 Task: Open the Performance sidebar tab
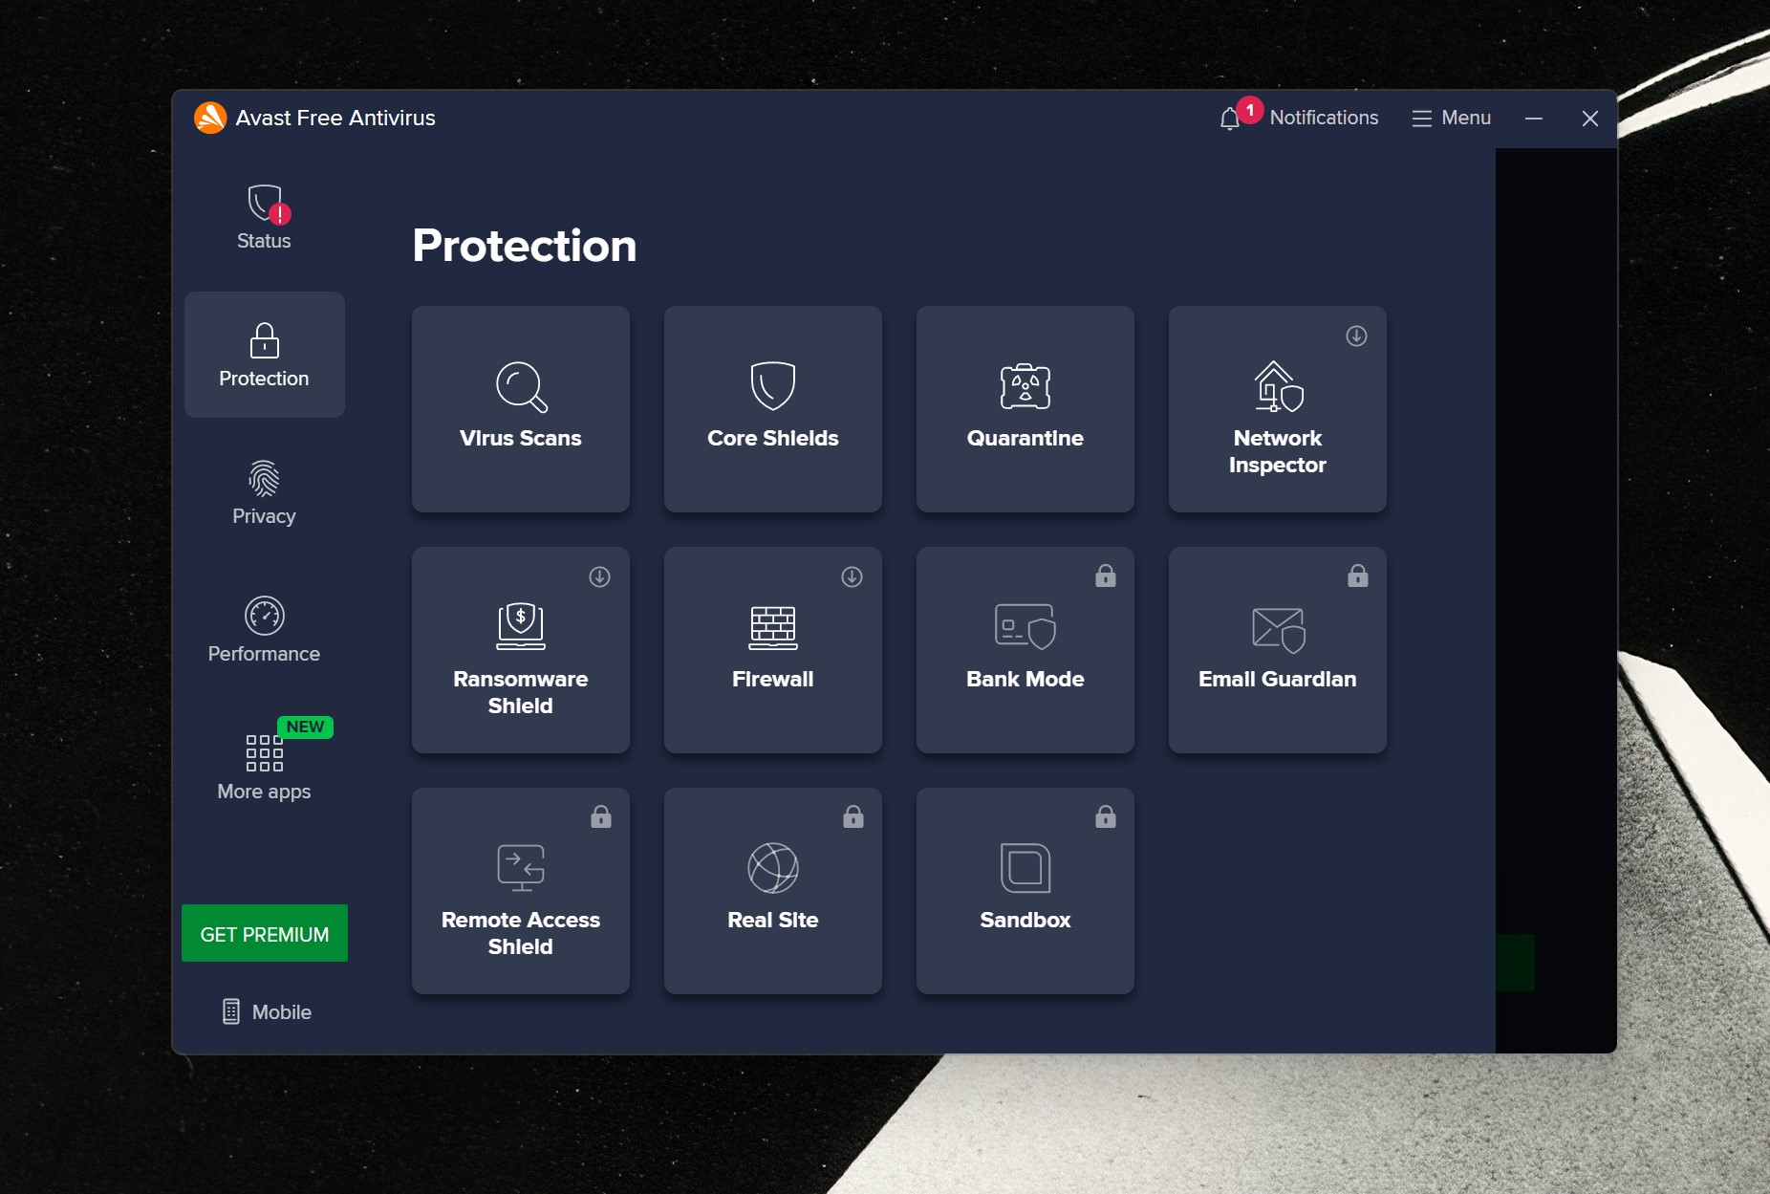265,631
